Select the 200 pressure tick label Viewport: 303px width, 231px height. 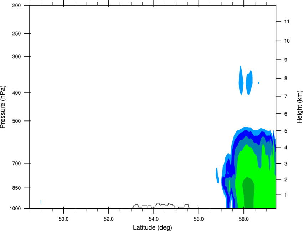click(16, 5)
